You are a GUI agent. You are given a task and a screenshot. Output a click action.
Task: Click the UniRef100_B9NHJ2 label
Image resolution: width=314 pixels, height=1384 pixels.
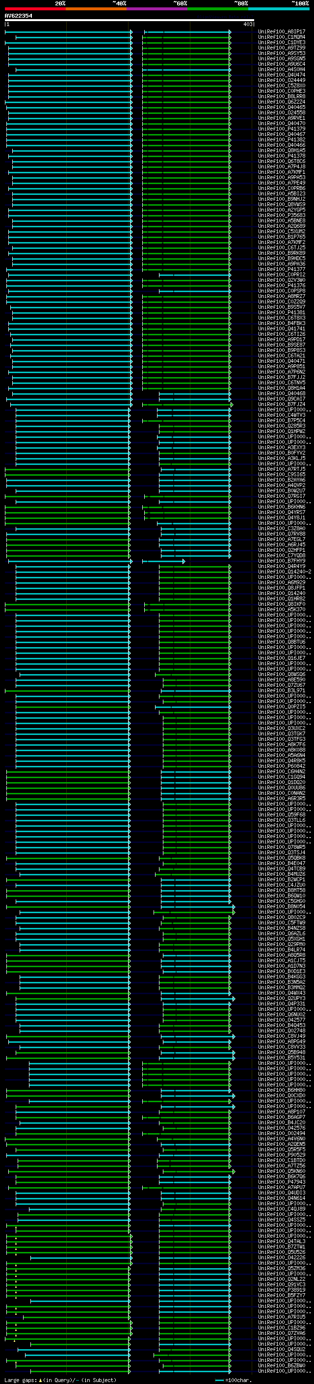coord(282,199)
